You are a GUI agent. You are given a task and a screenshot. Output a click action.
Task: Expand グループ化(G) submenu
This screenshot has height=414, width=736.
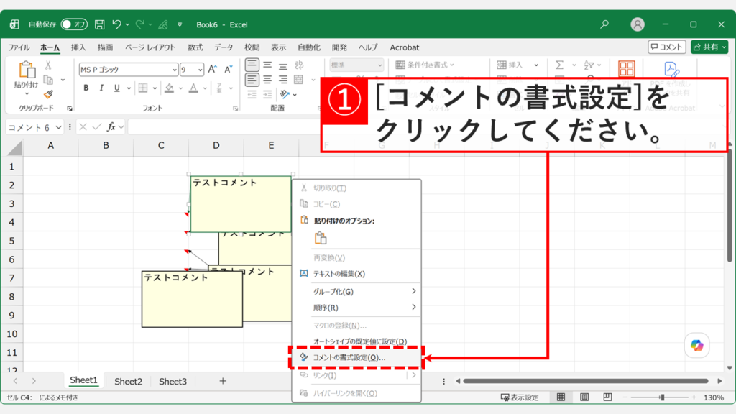click(356, 292)
